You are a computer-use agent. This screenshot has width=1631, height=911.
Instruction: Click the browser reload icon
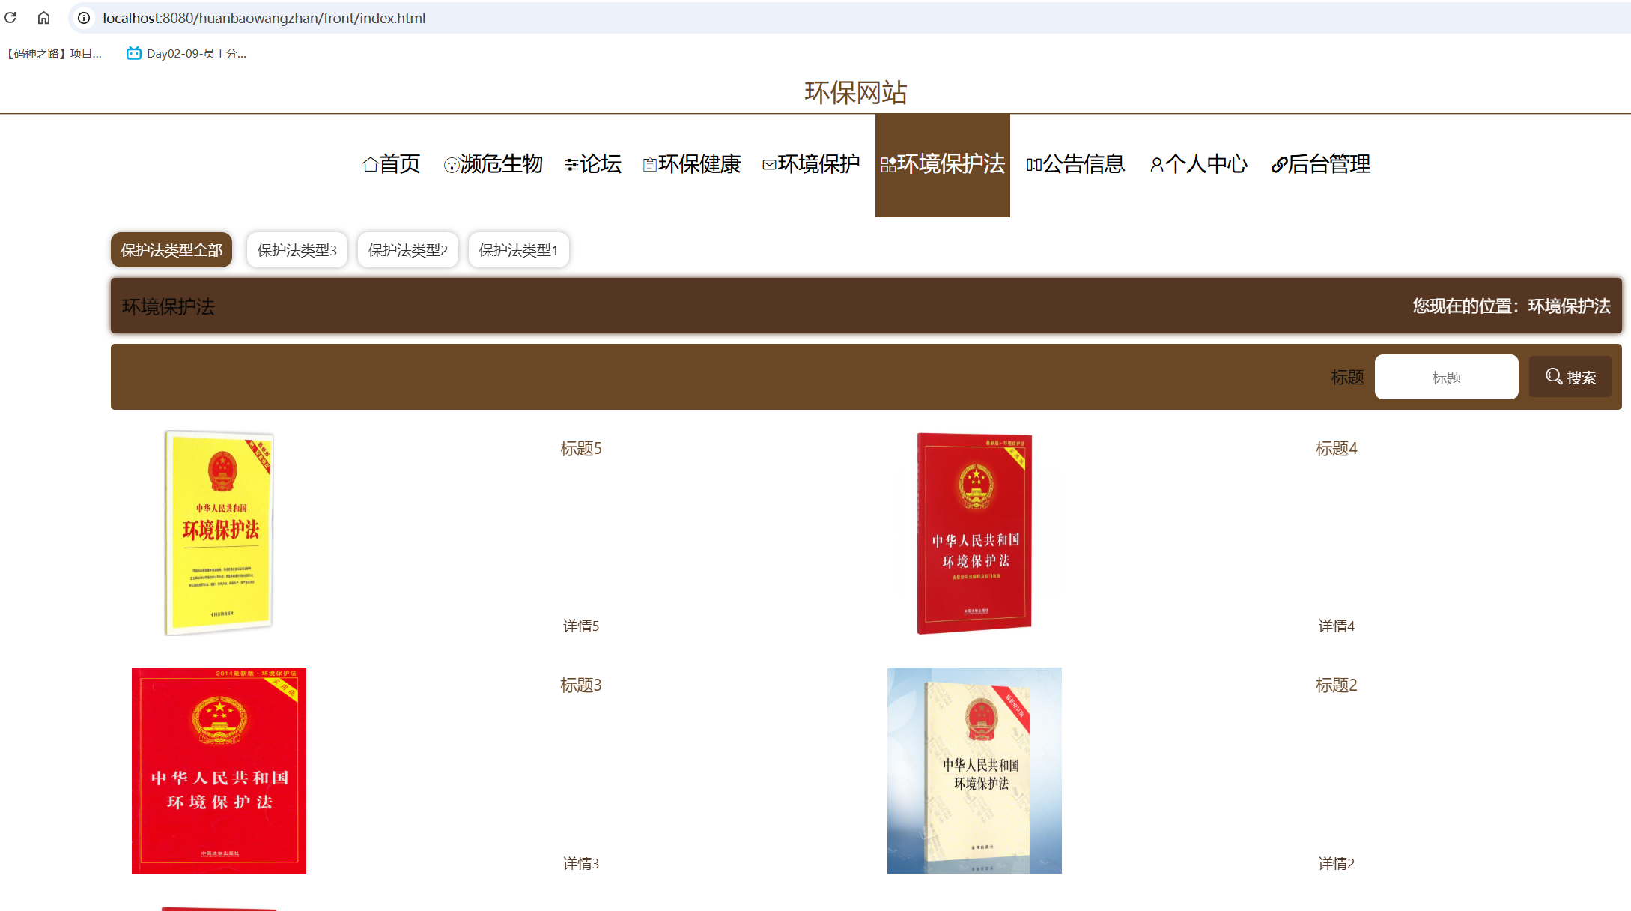click(10, 18)
